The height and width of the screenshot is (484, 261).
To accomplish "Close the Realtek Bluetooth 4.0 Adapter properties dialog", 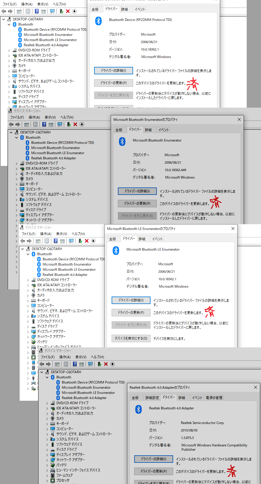I will point(256,387).
